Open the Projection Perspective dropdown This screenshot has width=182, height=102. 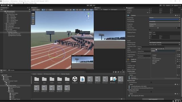(x=165, y=24)
